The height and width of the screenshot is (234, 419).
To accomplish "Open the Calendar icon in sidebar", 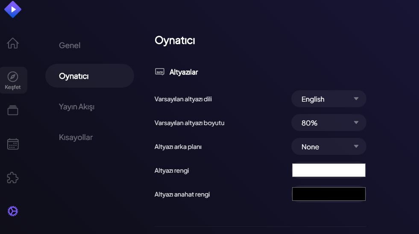I will pos(13,144).
